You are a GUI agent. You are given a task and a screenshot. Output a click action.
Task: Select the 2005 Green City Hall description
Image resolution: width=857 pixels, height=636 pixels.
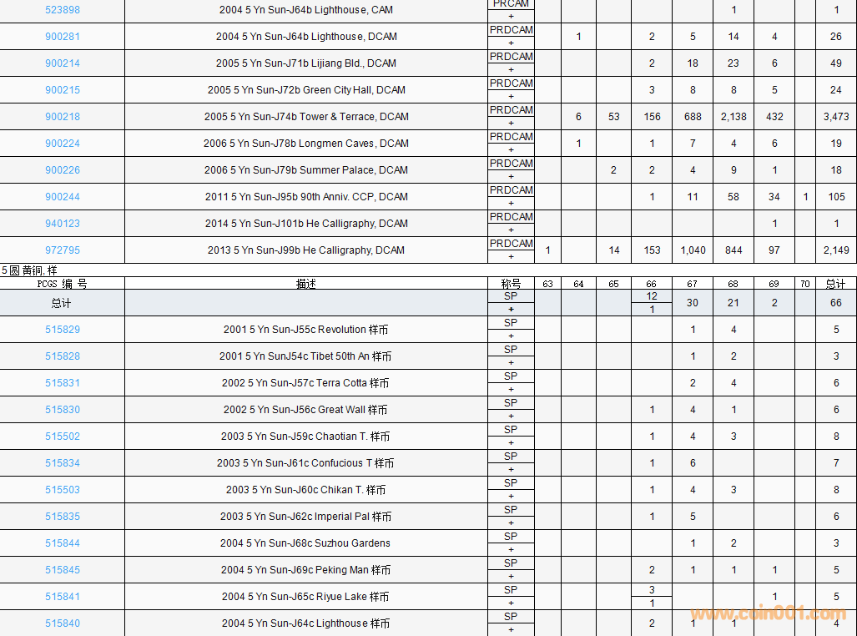coord(306,90)
